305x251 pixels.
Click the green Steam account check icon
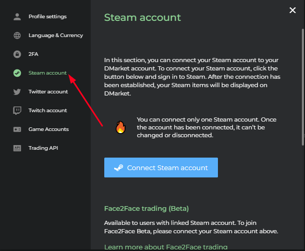coord(17,73)
